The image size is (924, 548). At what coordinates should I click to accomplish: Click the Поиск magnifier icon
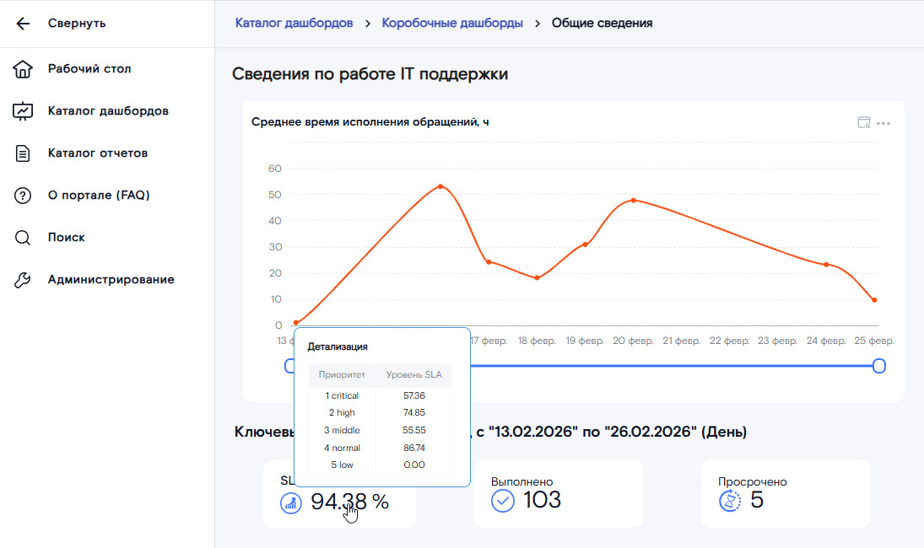pos(23,238)
